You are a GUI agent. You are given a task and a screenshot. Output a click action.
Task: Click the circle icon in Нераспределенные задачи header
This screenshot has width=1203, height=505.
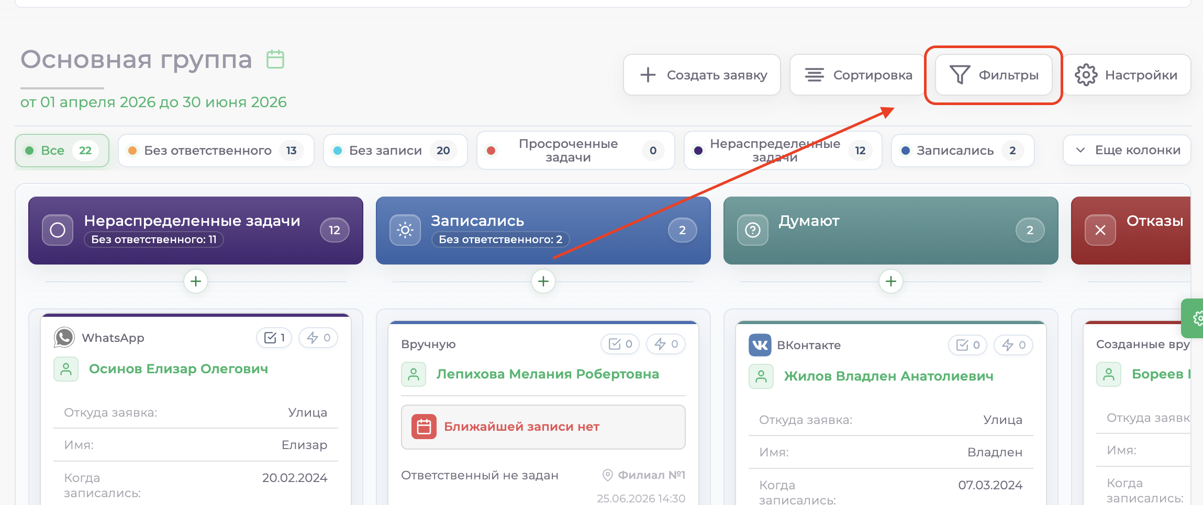[x=58, y=230]
